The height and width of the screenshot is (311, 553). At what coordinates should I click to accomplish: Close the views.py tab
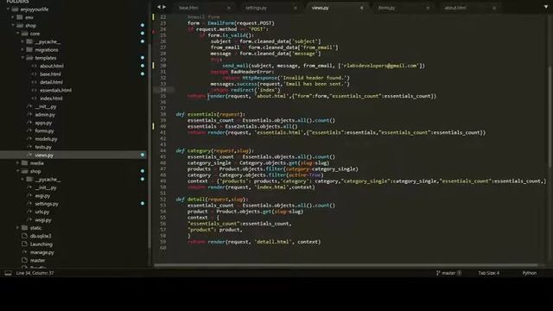pyautogui.click(x=361, y=8)
